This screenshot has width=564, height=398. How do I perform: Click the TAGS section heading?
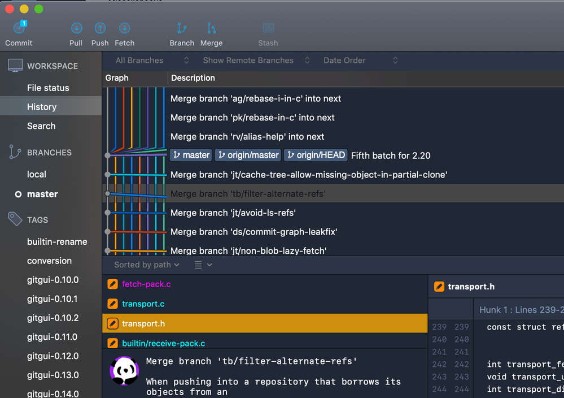37,220
